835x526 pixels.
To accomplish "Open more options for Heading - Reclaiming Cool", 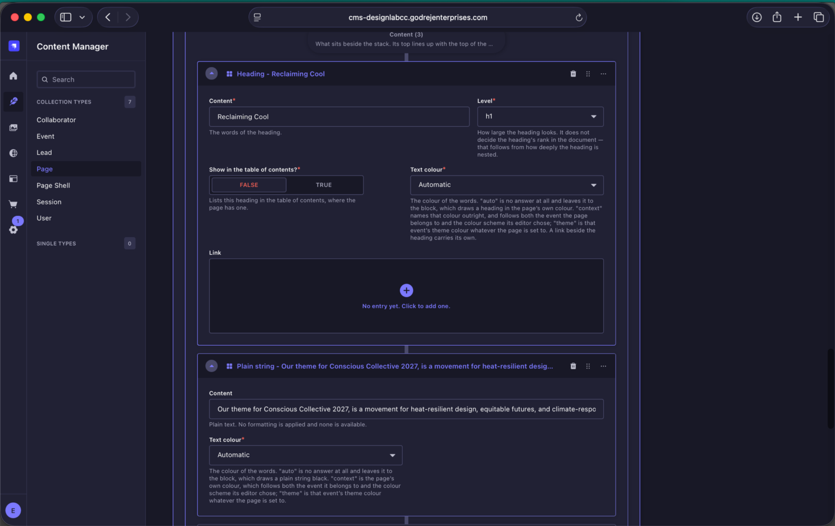I will click(603, 74).
